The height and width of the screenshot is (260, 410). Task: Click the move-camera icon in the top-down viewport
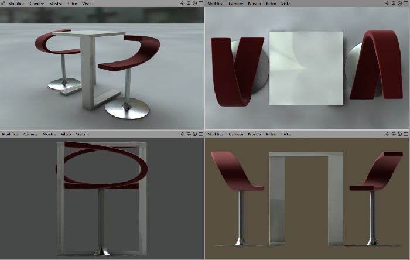pyautogui.click(x=388, y=4)
